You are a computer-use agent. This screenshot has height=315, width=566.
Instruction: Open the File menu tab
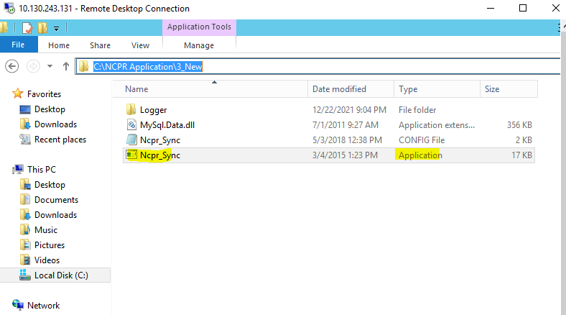tap(18, 45)
